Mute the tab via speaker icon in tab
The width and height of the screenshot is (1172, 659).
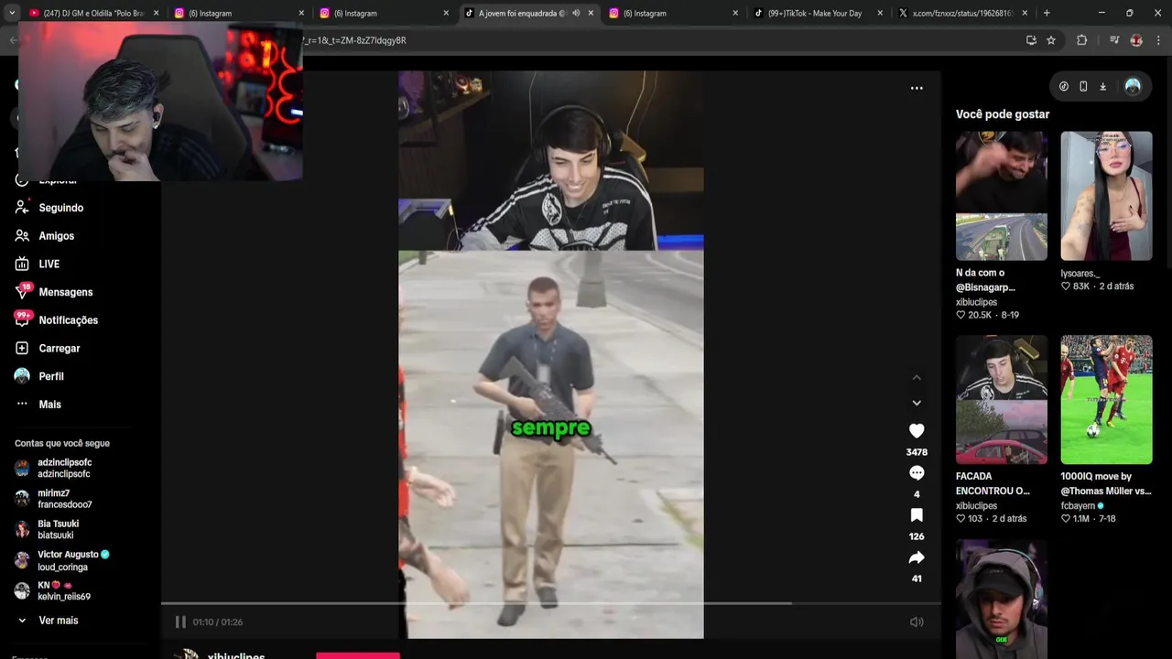pos(576,13)
